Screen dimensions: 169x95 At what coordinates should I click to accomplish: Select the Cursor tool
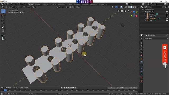(3, 15)
